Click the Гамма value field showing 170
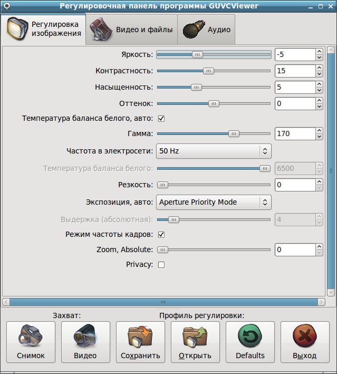 point(295,134)
